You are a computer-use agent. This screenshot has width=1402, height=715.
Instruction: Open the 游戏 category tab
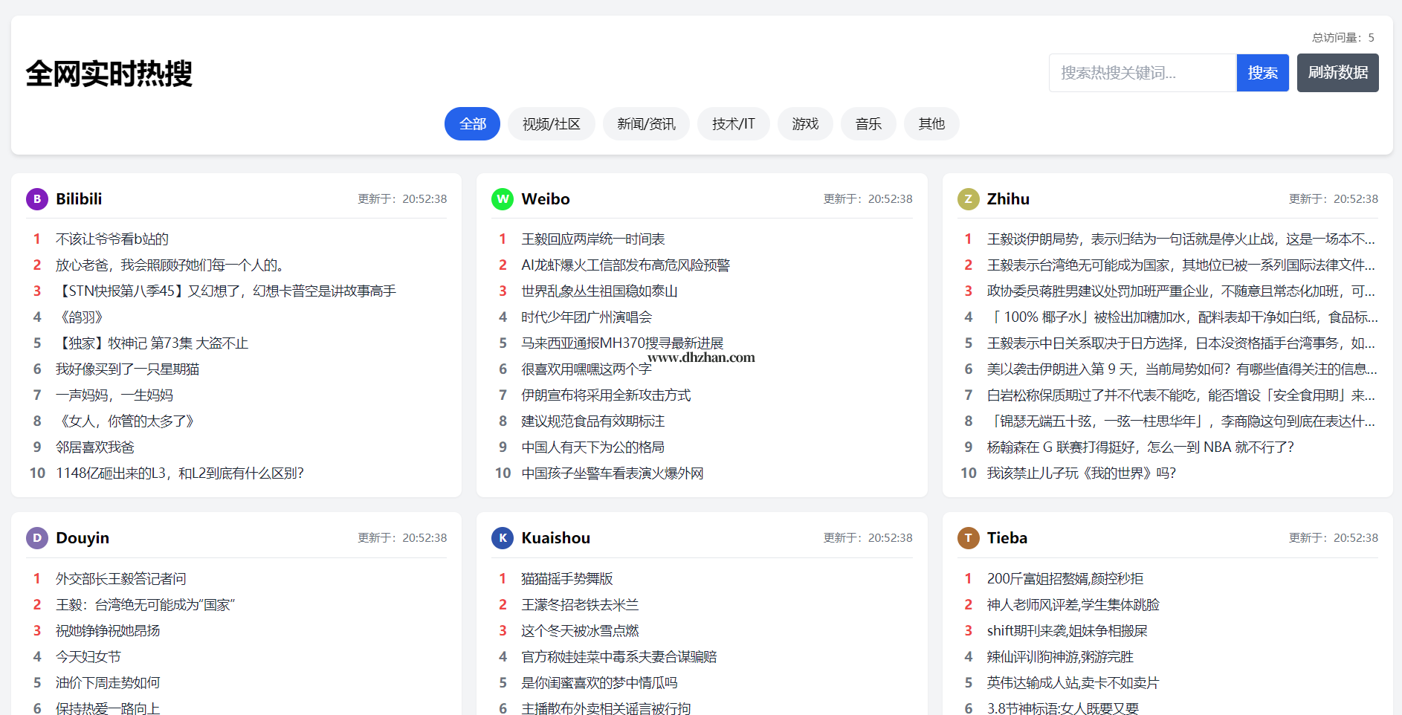(805, 124)
